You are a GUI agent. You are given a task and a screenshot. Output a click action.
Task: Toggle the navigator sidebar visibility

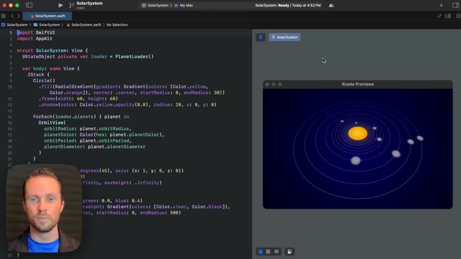click(29, 5)
